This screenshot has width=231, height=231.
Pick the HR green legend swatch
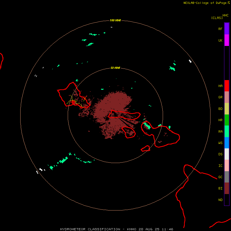[x=227, y=120]
